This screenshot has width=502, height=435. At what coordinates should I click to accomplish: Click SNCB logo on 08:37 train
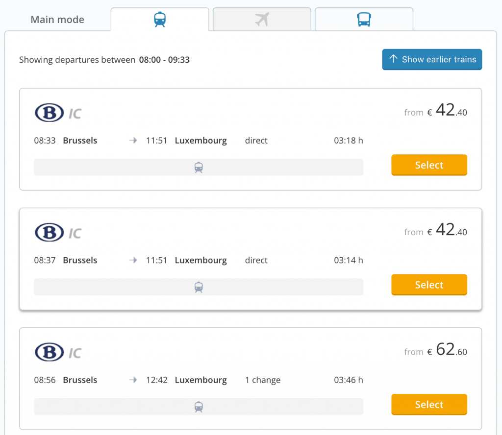click(49, 232)
